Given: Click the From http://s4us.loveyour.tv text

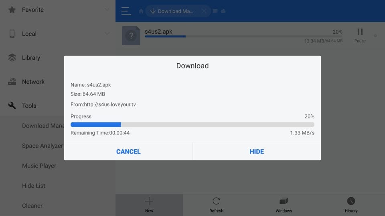Looking at the screenshot, I should coord(103,104).
